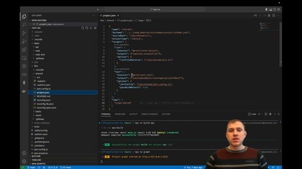Expand the node_modules folder
The width and height of the screenshot is (302, 169).
(42, 123)
